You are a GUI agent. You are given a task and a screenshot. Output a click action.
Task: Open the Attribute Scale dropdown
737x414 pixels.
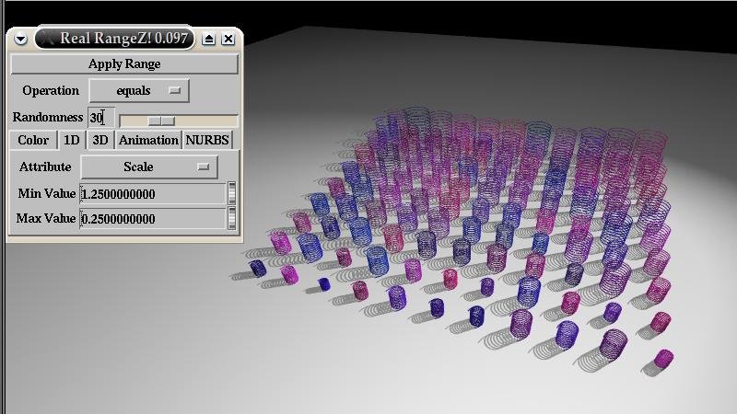pos(149,167)
